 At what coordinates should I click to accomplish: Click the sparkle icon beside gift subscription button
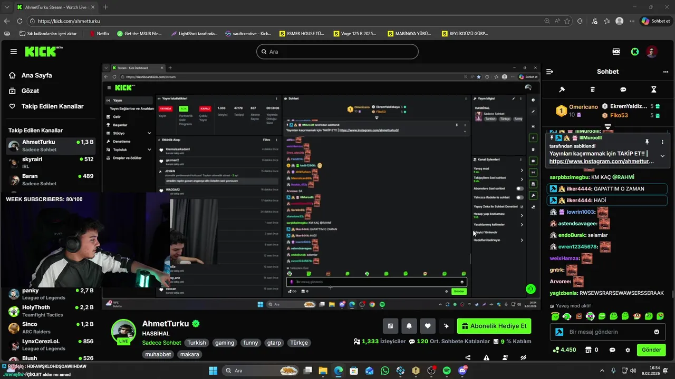447,326
